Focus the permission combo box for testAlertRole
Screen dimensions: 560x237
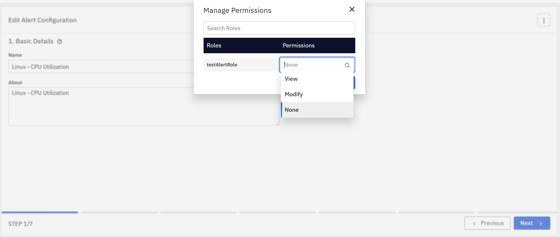pyautogui.click(x=313, y=65)
